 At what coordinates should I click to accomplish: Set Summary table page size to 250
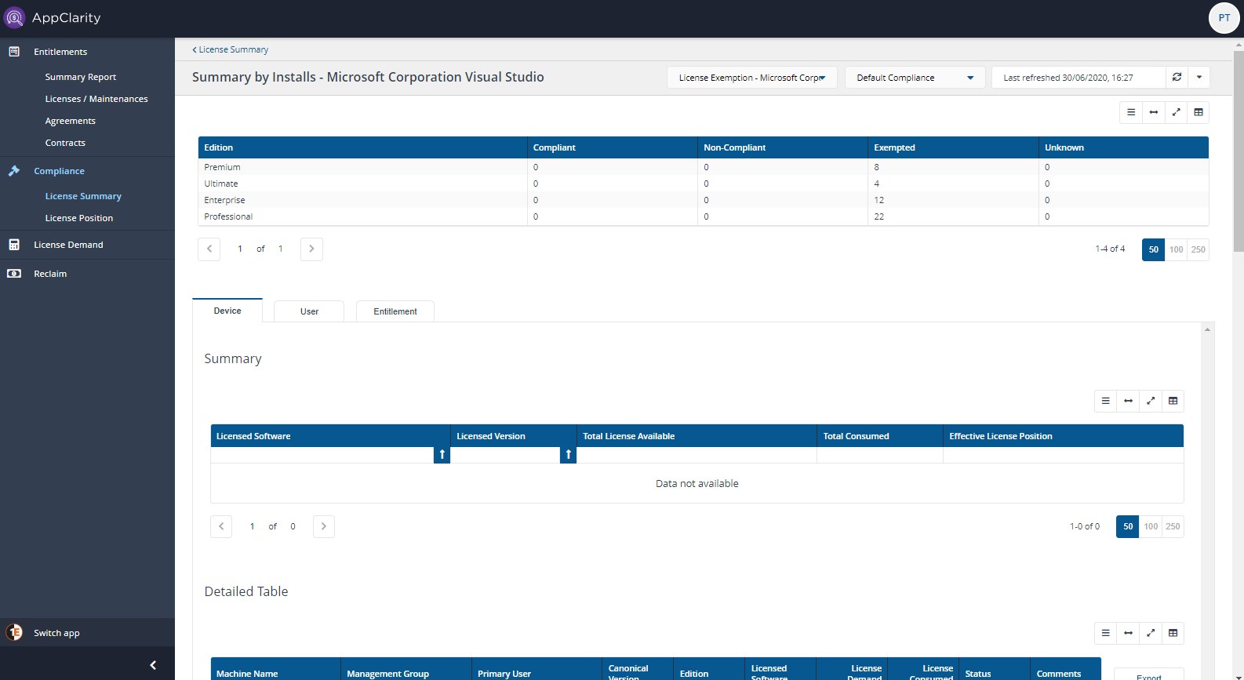1173,526
